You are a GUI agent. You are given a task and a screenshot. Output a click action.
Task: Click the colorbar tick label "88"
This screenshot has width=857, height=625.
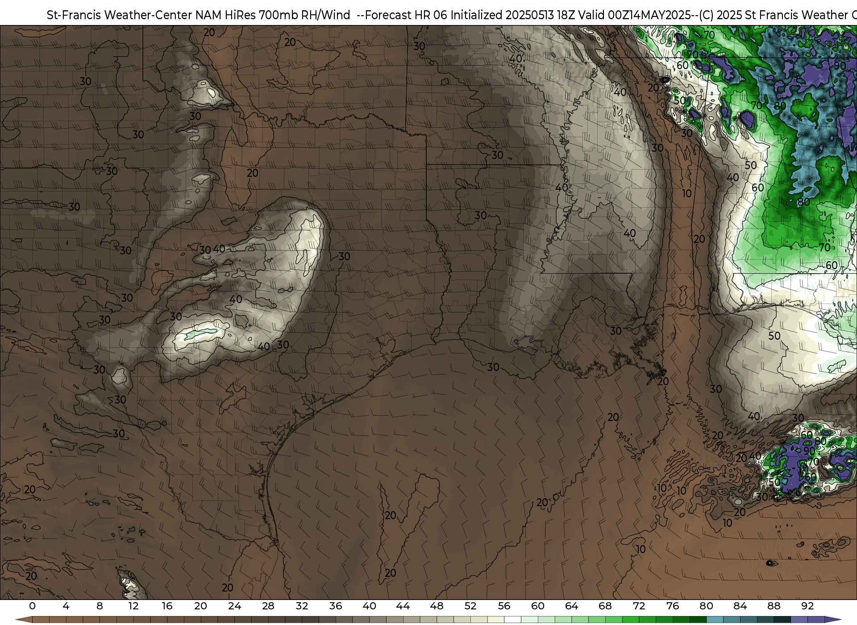pyautogui.click(x=774, y=606)
